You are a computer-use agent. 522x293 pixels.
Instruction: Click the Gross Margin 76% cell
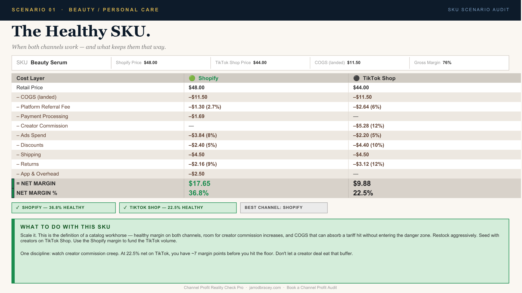click(459, 63)
